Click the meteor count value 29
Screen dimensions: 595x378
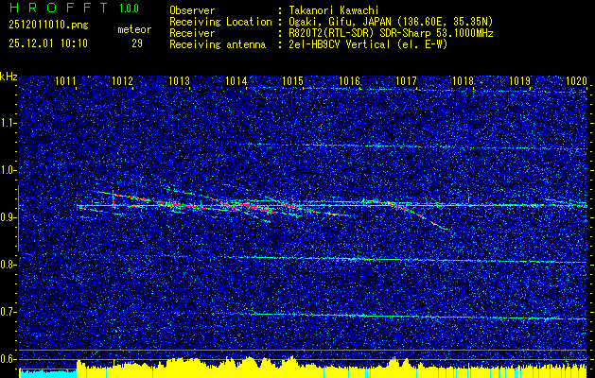136,43
